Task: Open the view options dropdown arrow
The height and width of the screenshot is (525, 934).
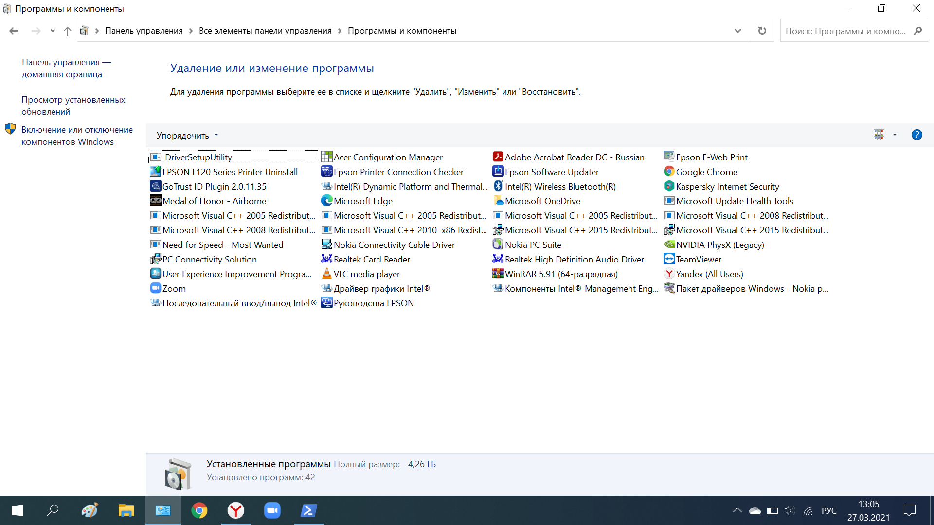Action: coord(895,135)
